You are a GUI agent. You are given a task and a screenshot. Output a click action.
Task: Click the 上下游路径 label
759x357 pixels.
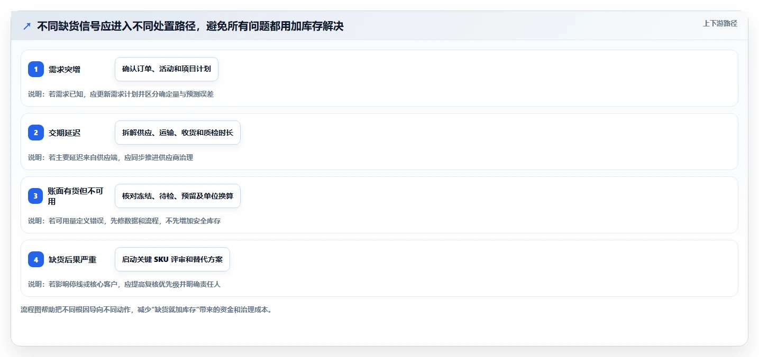click(x=720, y=23)
